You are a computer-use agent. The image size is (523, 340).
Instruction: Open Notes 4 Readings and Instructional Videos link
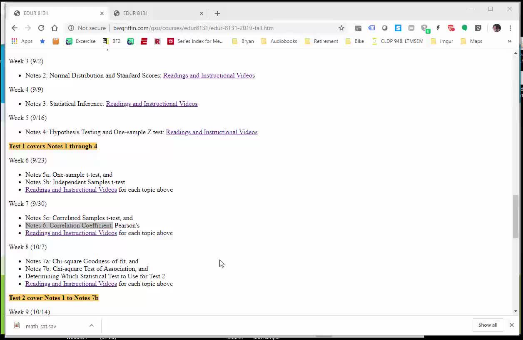[x=212, y=132]
